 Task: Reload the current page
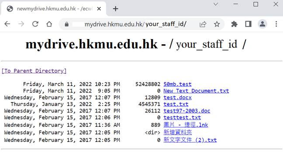tap(35, 24)
